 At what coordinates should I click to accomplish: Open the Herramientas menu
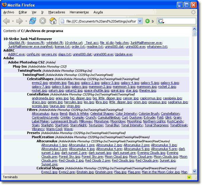point(79,12)
